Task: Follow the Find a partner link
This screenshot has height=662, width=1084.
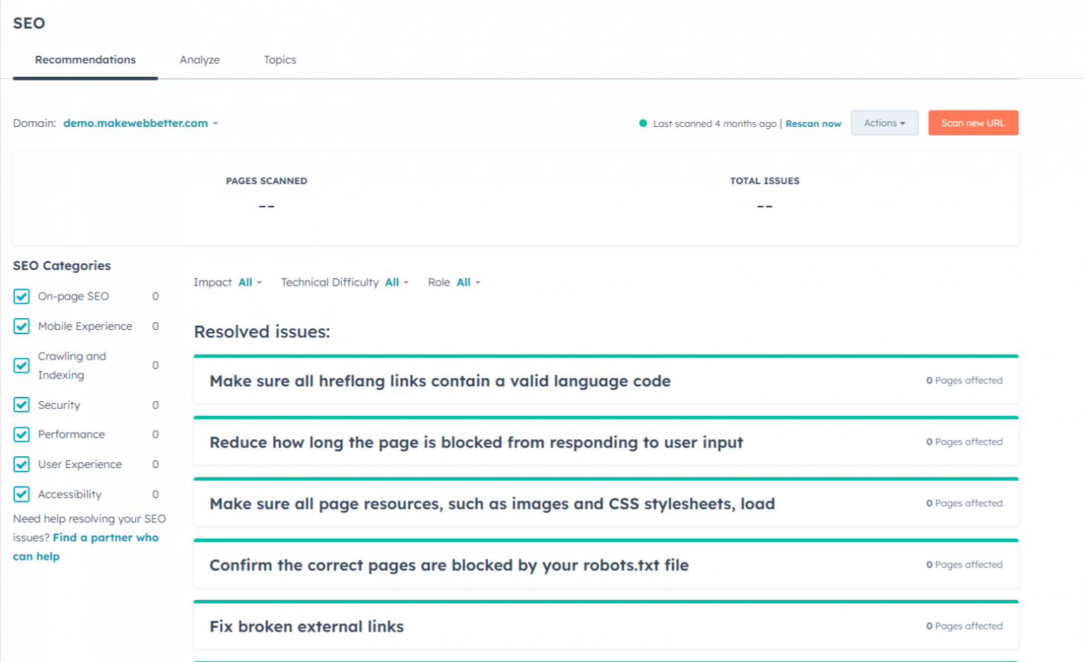Action: pyautogui.click(x=106, y=538)
